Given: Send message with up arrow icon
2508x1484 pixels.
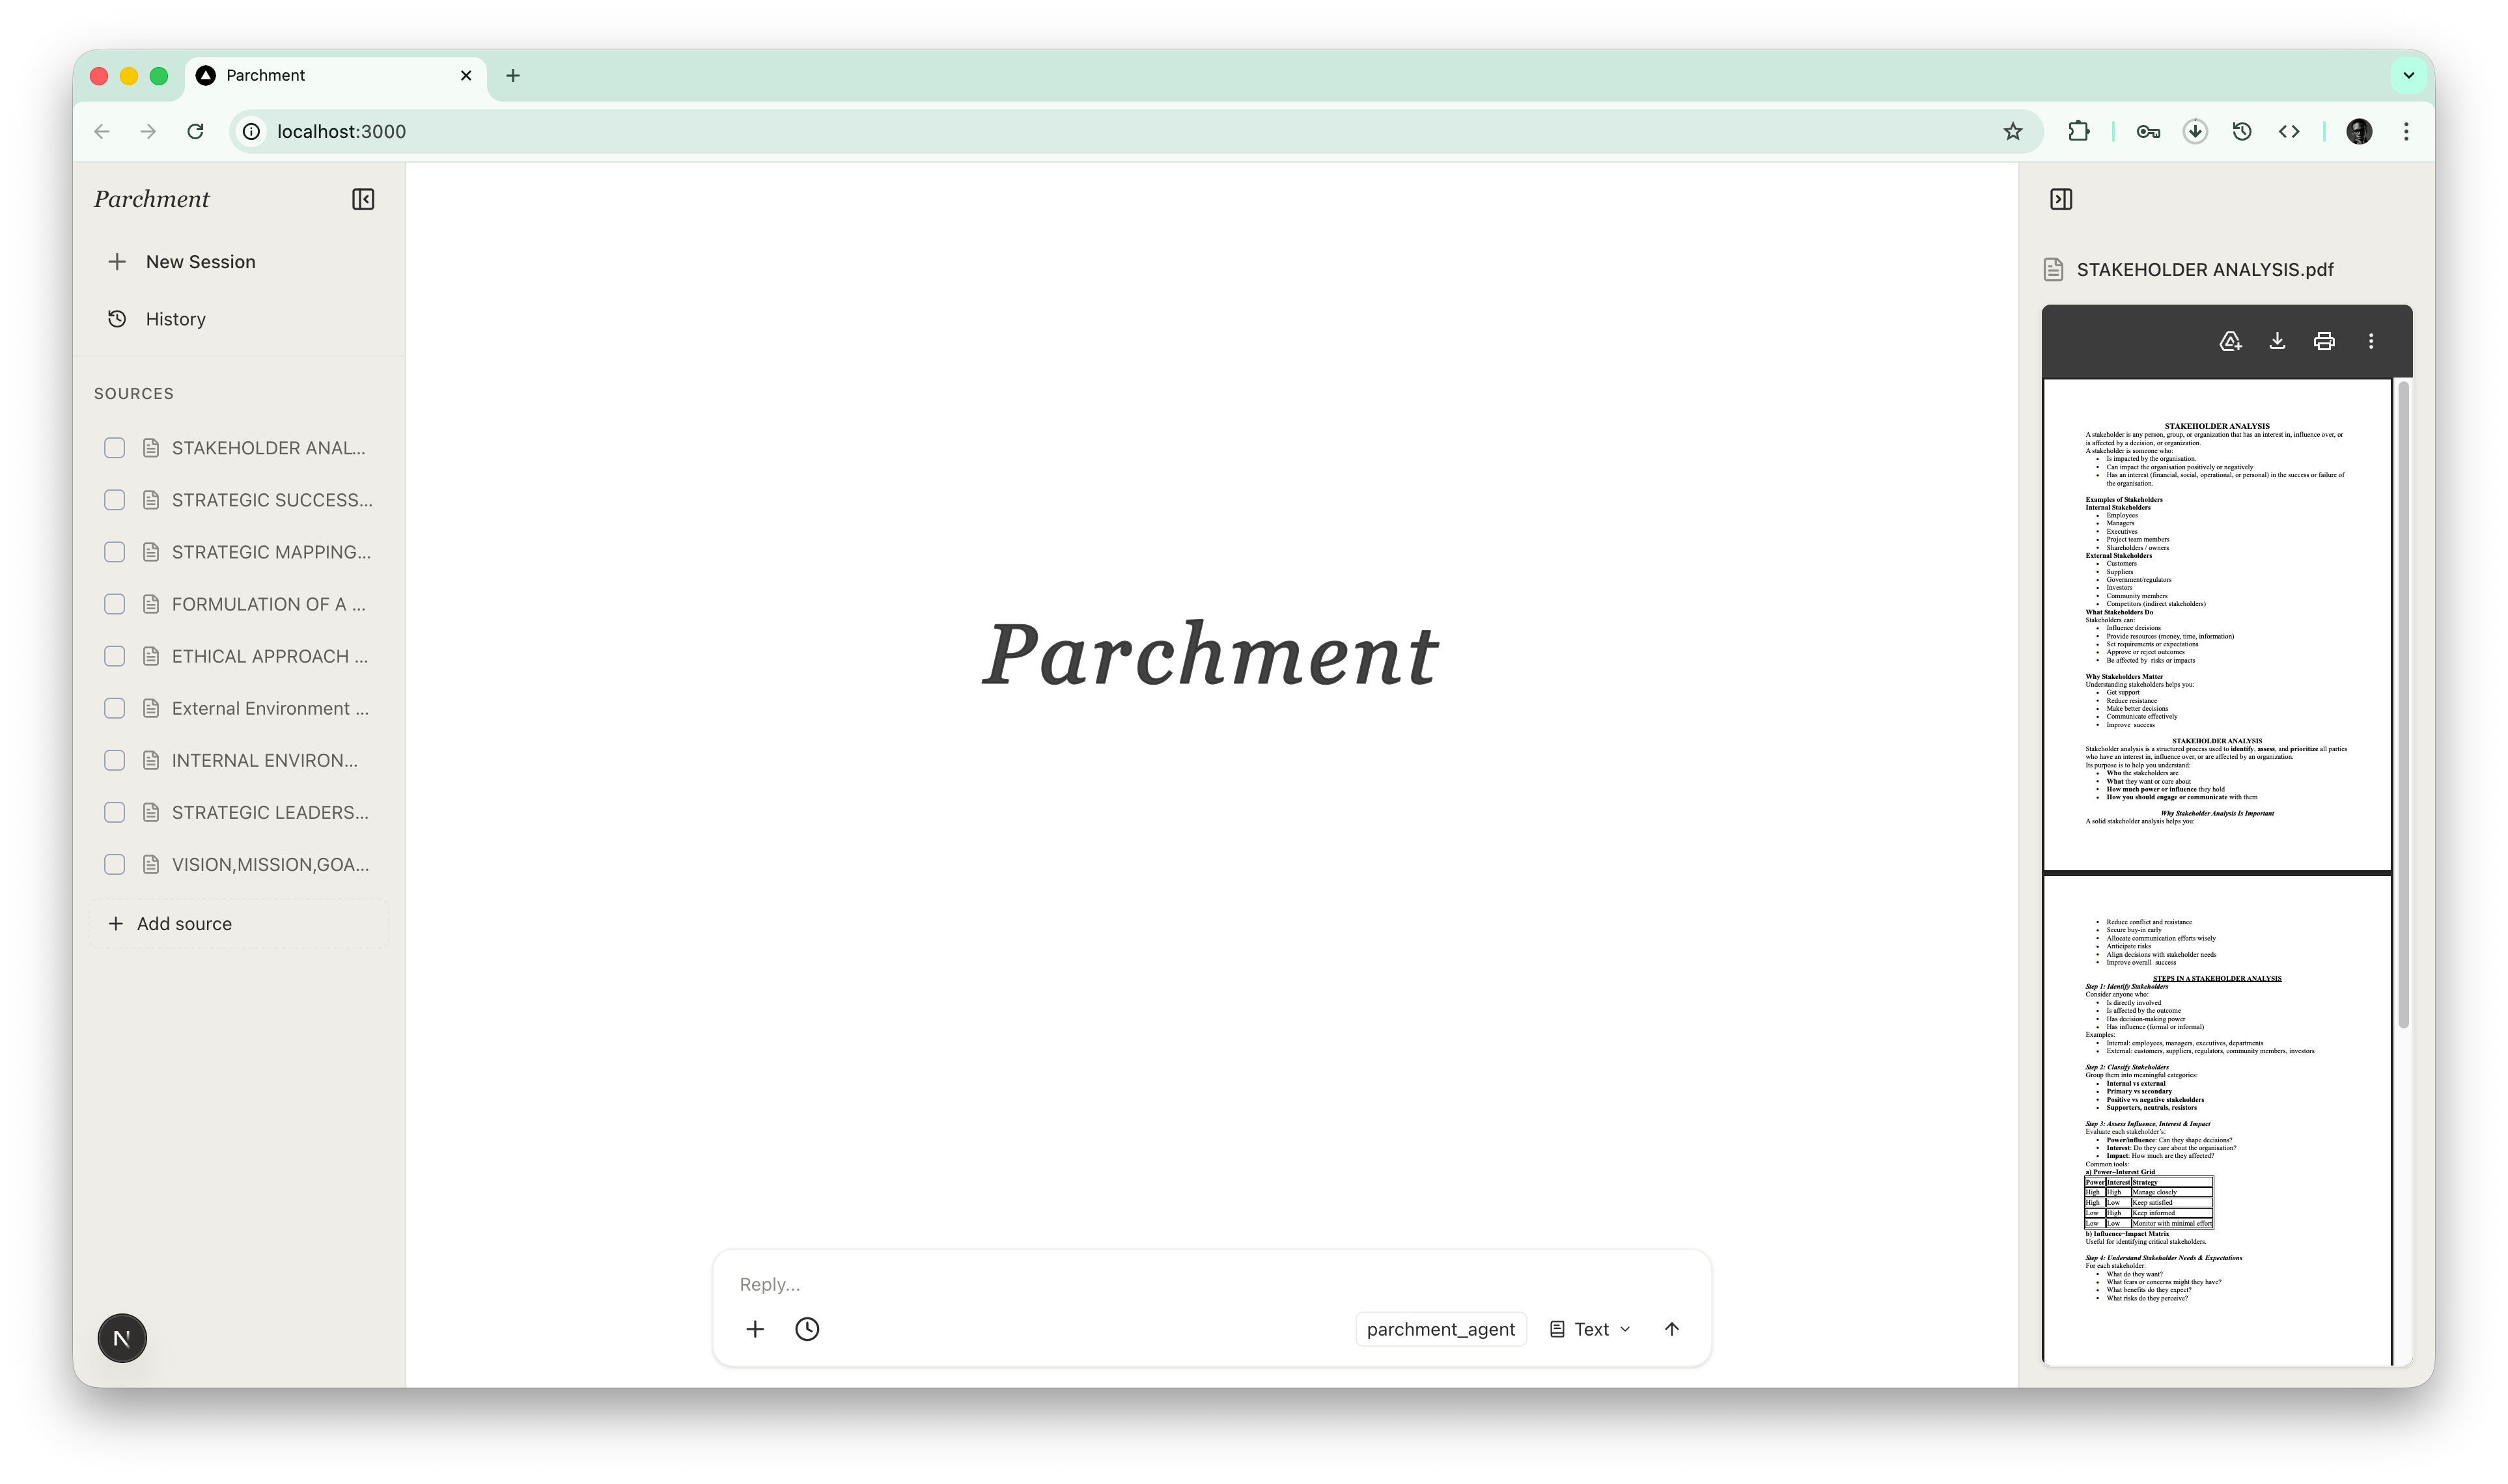Looking at the screenshot, I should point(1671,1329).
